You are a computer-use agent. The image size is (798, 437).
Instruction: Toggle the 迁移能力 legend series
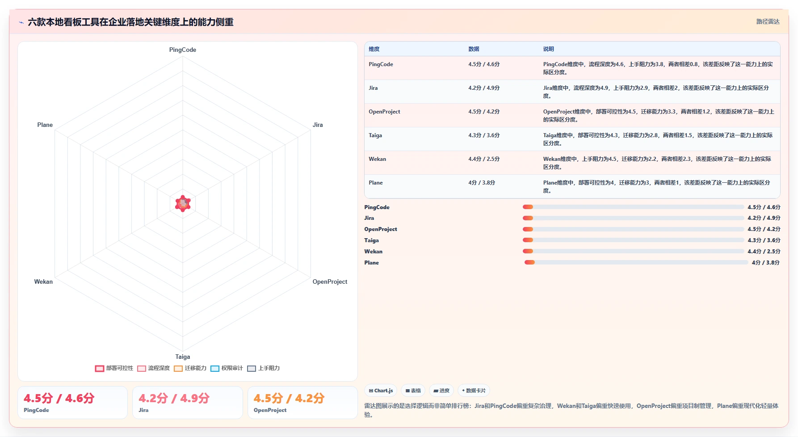(x=190, y=368)
